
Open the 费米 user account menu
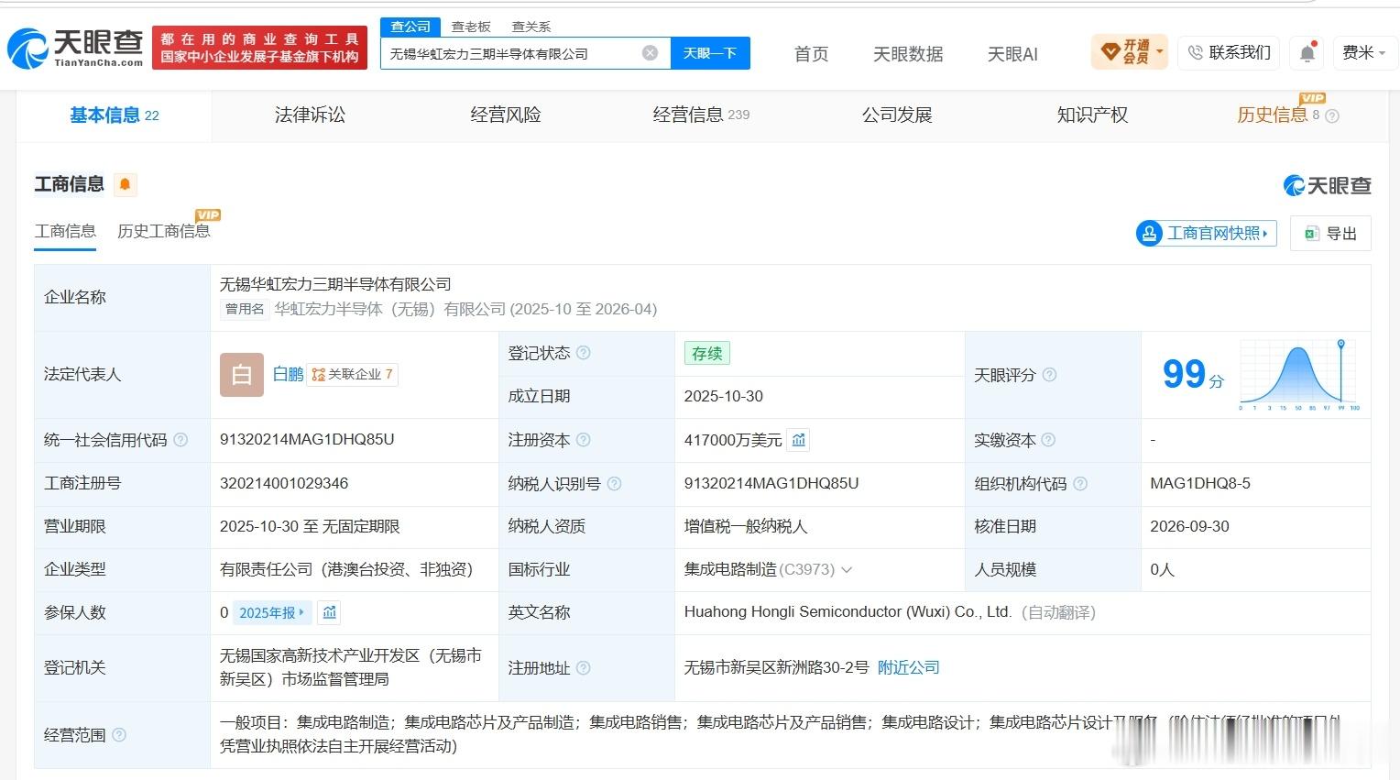[1364, 53]
